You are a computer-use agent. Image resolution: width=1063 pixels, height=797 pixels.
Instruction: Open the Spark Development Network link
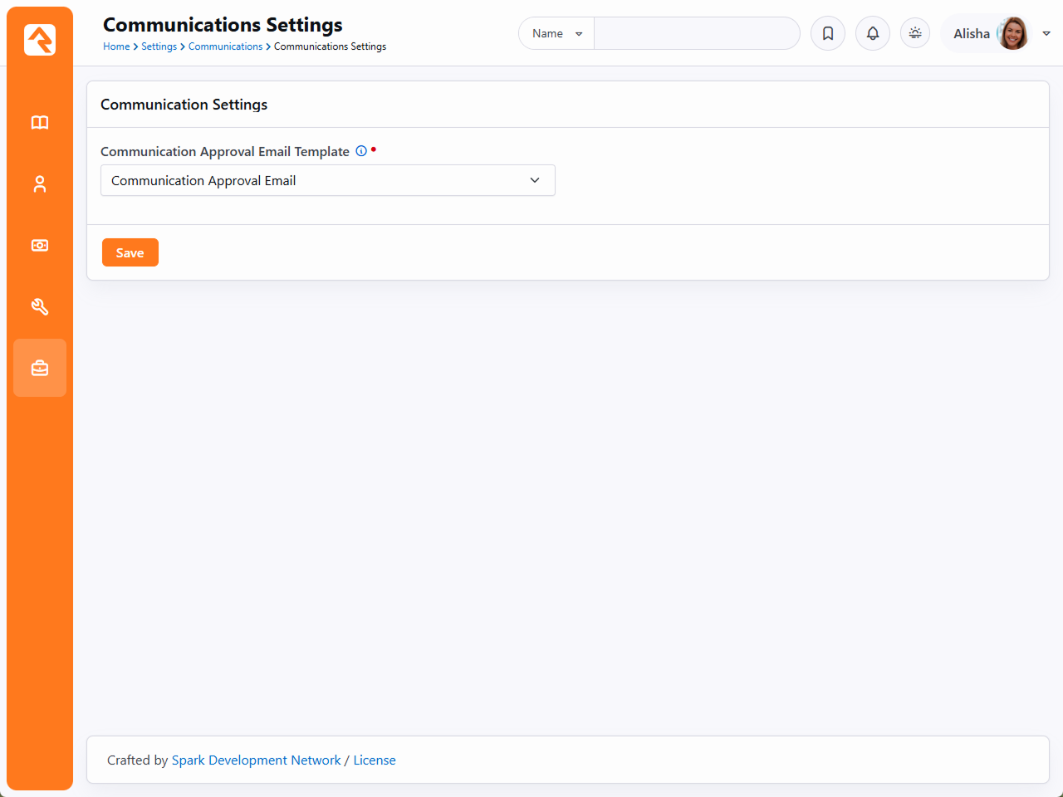(256, 760)
